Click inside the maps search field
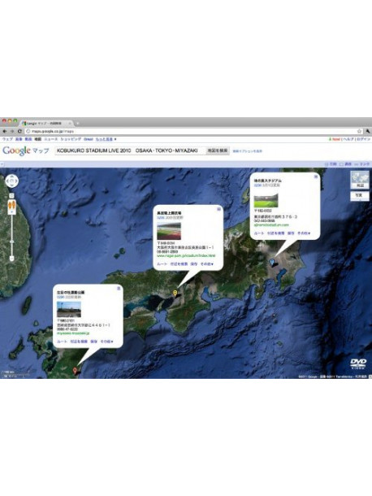372x496 pixels. tap(130, 150)
